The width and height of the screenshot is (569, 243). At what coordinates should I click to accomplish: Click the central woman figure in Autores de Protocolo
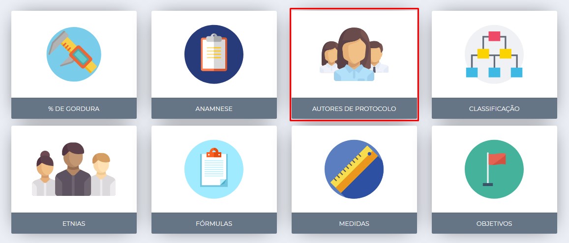tap(354, 54)
